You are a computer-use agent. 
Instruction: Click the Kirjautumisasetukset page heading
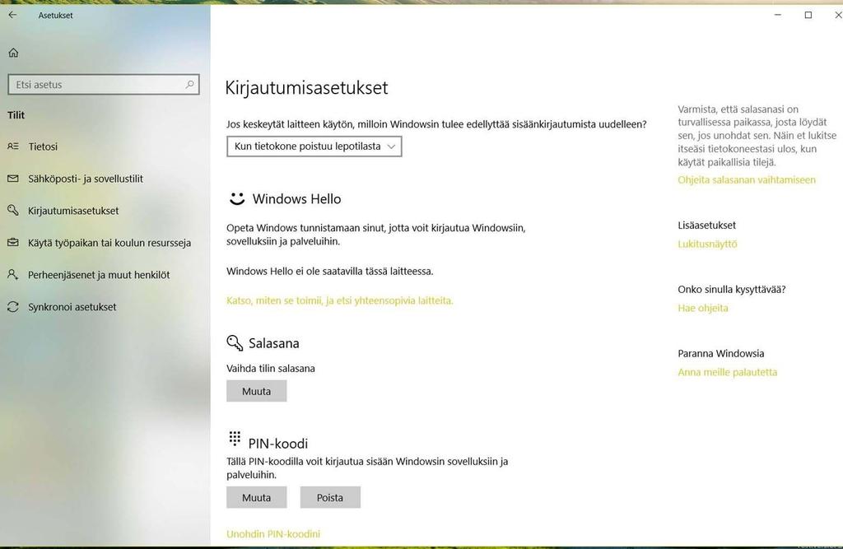point(306,87)
